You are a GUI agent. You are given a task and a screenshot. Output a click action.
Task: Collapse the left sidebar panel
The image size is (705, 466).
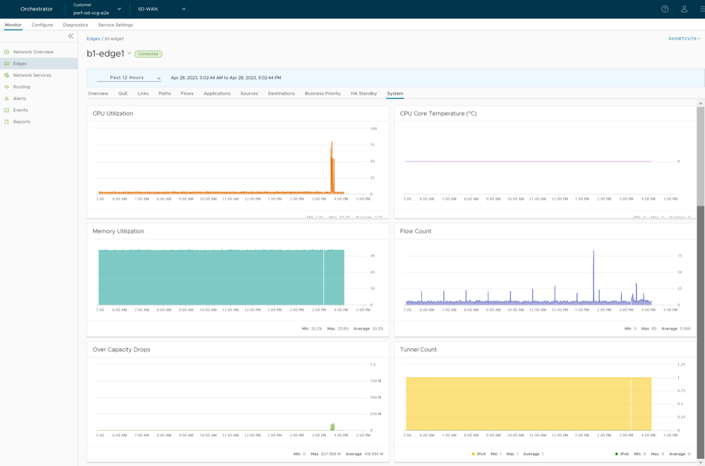(x=71, y=36)
